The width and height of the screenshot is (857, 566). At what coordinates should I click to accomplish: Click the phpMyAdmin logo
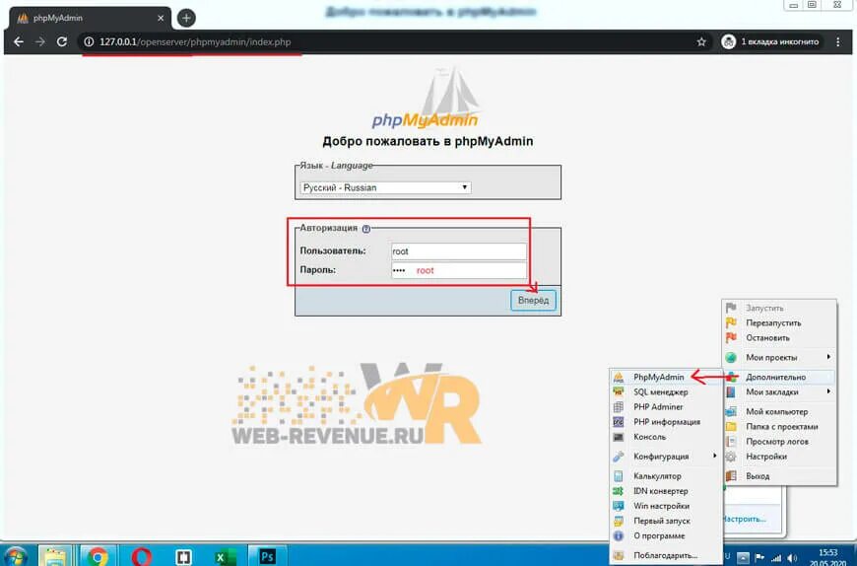pyautogui.click(x=426, y=100)
